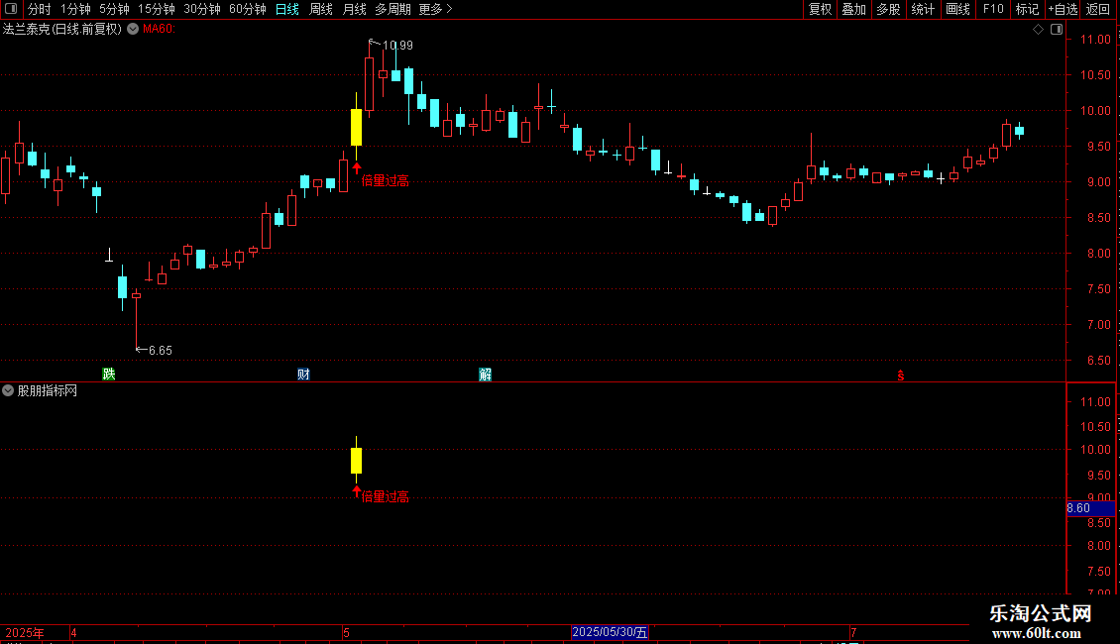Image resolution: width=1120 pixels, height=644 pixels.
Task: Open F10 company information
Action: pos(993,9)
